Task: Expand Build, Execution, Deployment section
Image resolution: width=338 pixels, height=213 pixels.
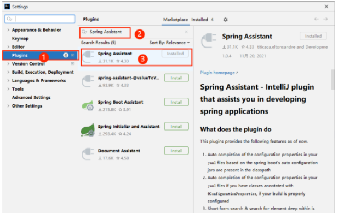Action: tap(8, 72)
